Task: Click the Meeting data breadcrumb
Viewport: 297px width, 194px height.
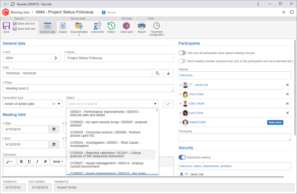Action: (20, 12)
